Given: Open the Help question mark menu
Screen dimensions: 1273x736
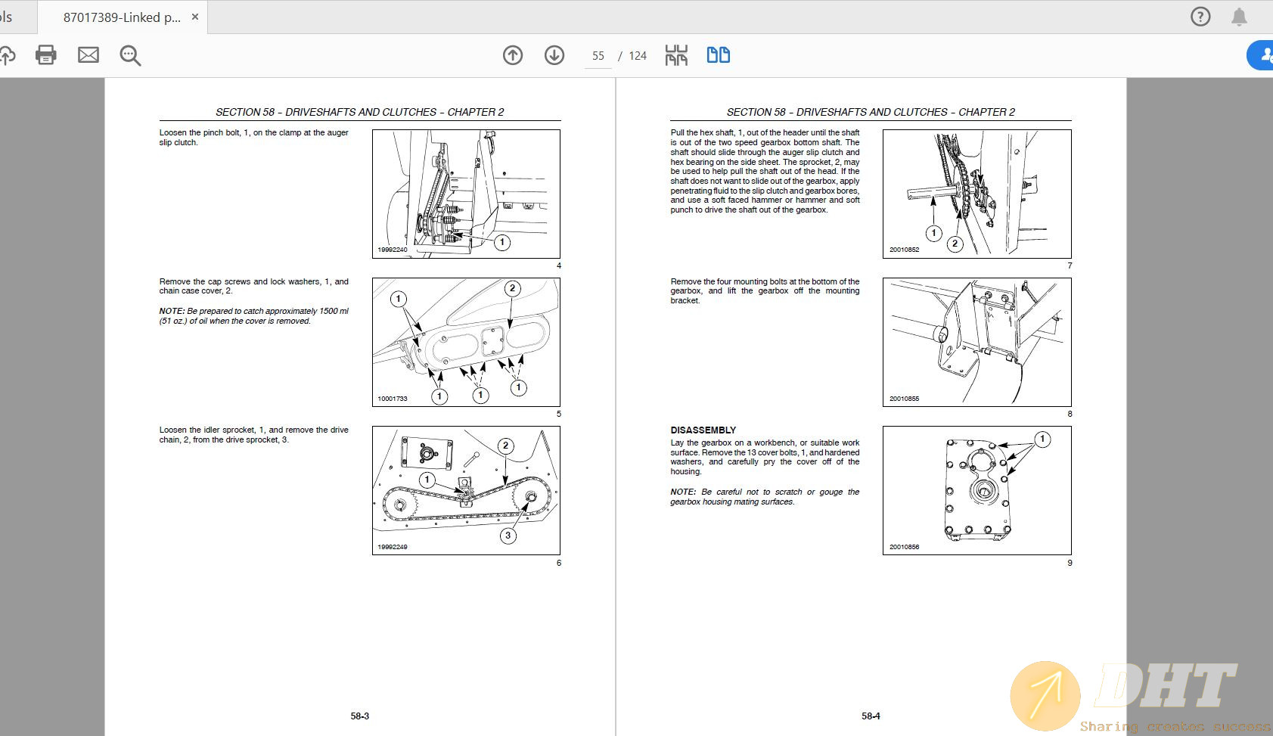Looking at the screenshot, I should coord(1200,17).
